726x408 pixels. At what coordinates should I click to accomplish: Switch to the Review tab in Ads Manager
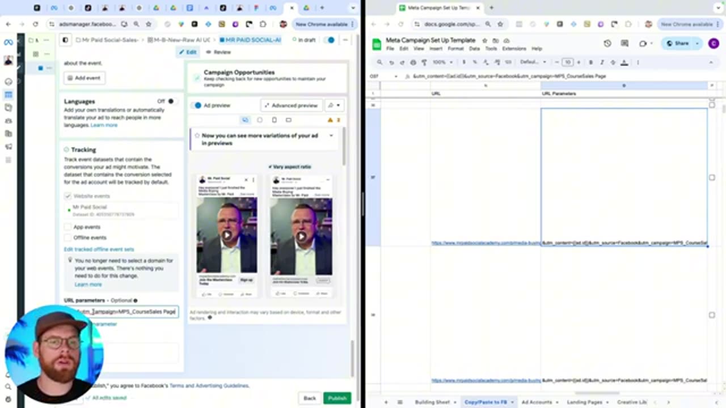218,52
